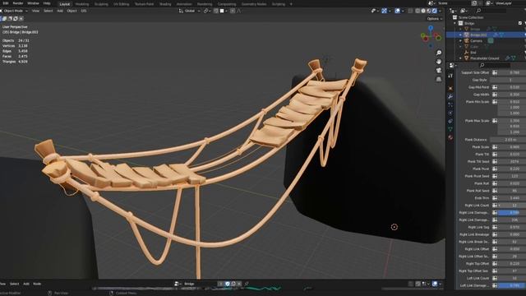Open the viewport Object menu
This screenshot has height=296, width=526.
click(72, 11)
